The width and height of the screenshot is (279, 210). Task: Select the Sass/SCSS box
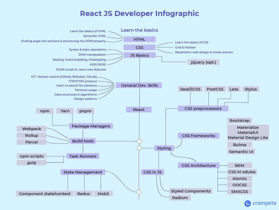190,89
